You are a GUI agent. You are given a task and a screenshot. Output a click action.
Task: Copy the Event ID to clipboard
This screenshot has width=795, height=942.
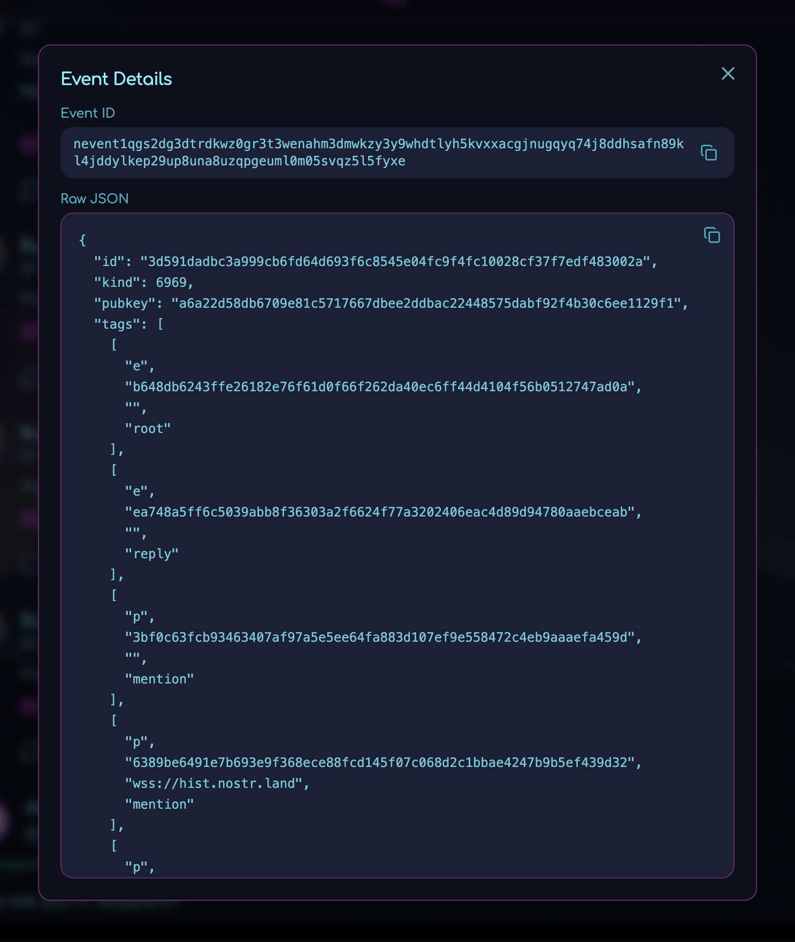[x=709, y=153]
